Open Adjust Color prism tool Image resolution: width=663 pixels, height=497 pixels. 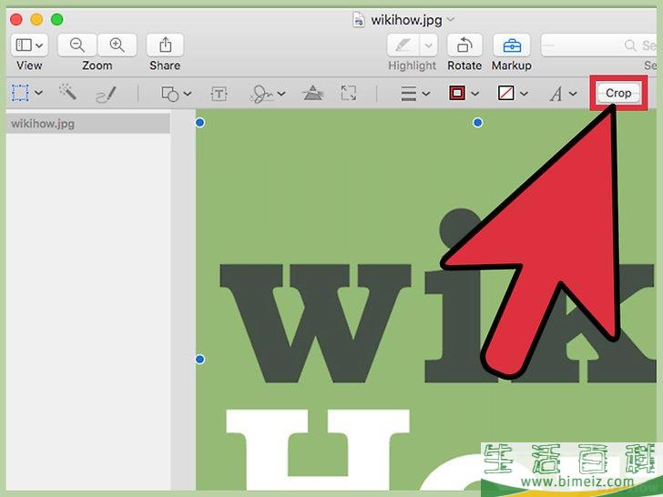tap(313, 93)
